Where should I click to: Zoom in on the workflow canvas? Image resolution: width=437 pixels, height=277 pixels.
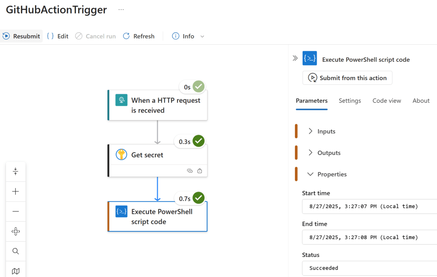[16, 191]
